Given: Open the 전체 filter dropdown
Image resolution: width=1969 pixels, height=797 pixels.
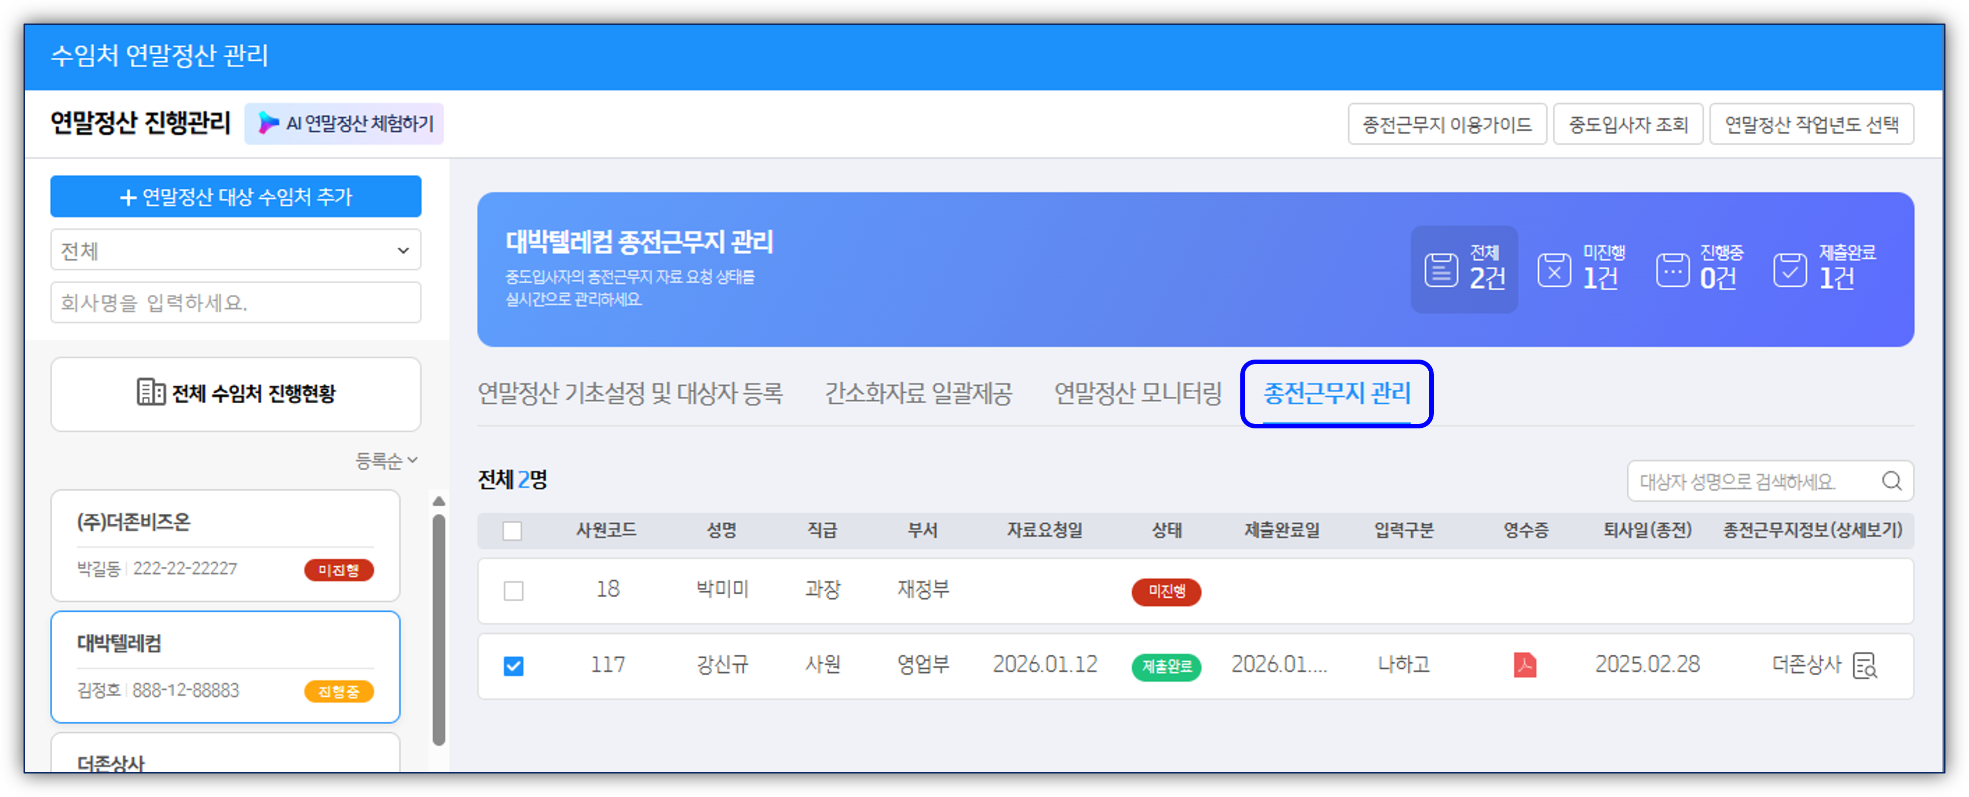Looking at the screenshot, I should tap(235, 250).
